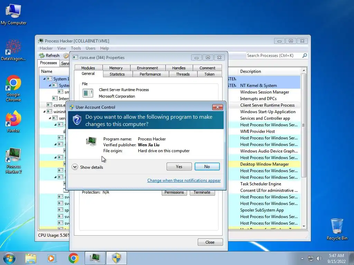Open Help menu

pyautogui.click(x=104, y=48)
